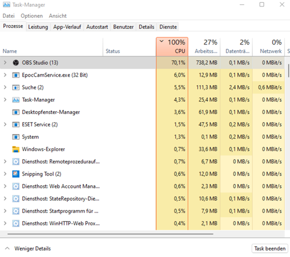The height and width of the screenshot is (257, 290).
Task: Sort by the Arbeitsspeicher column header
Action: point(204,47)
